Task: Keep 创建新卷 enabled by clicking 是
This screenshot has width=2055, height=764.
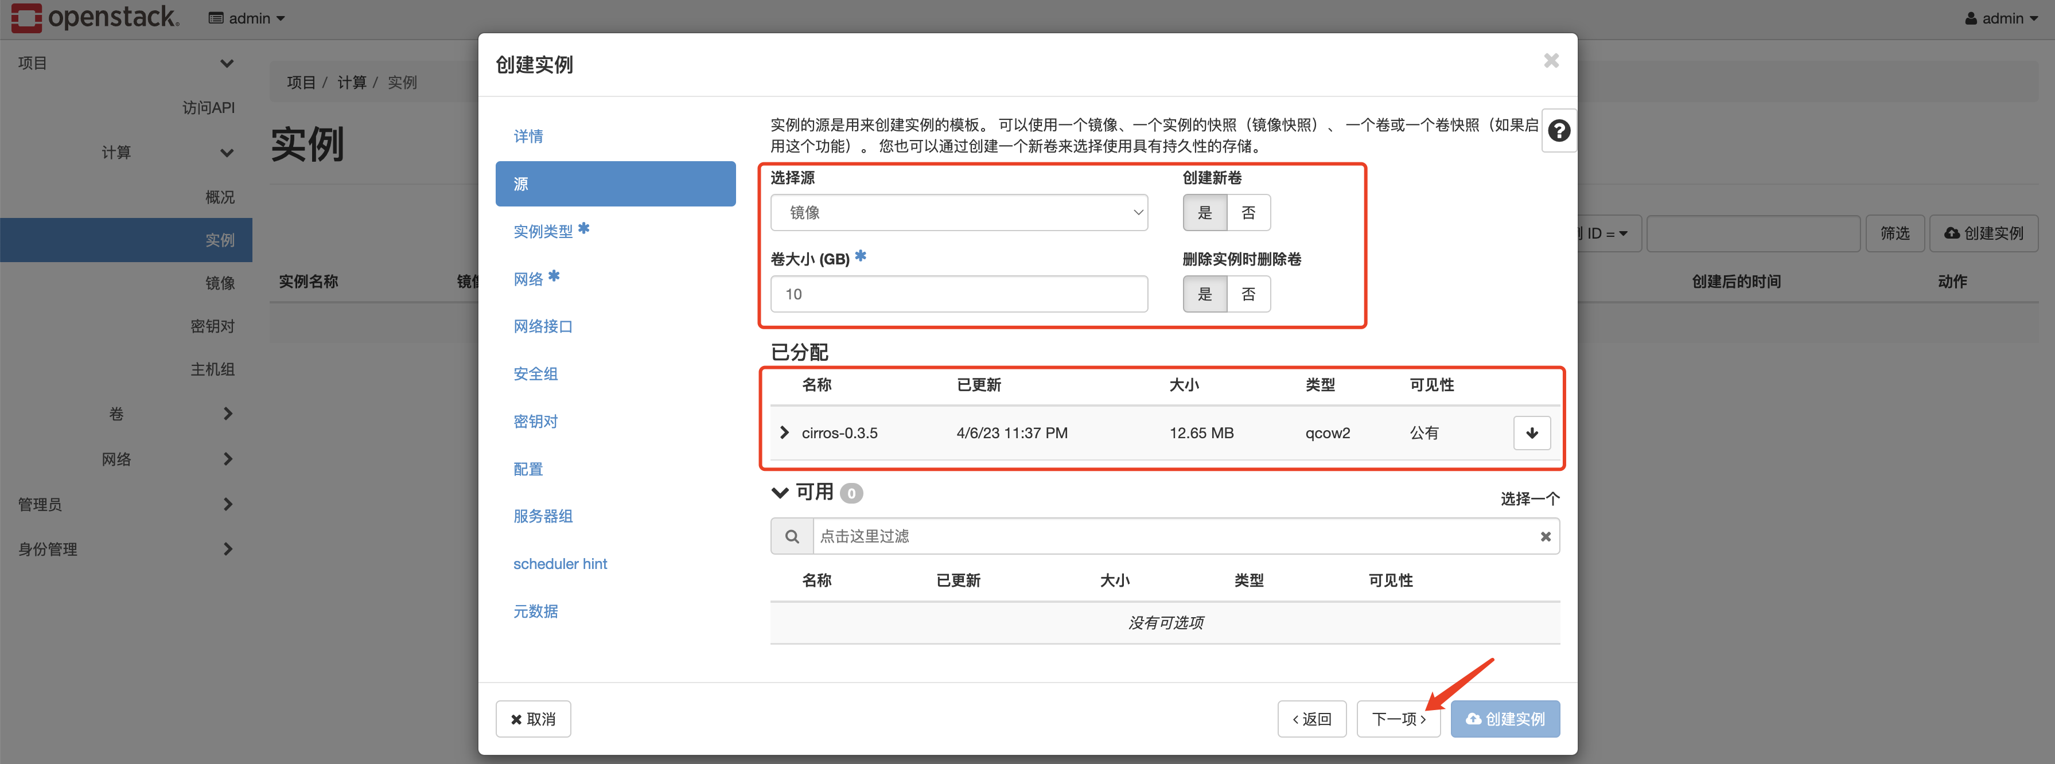Action: pyautogui.click(x=1205, y=212)
